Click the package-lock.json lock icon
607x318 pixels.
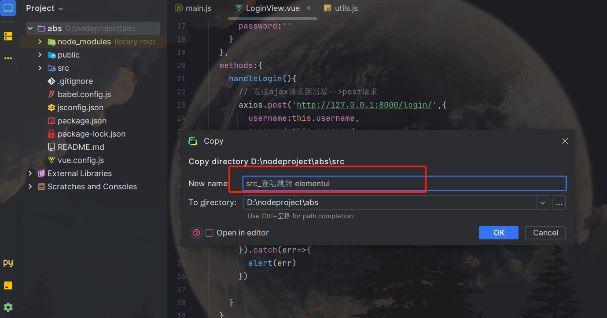tap(52, 134)
